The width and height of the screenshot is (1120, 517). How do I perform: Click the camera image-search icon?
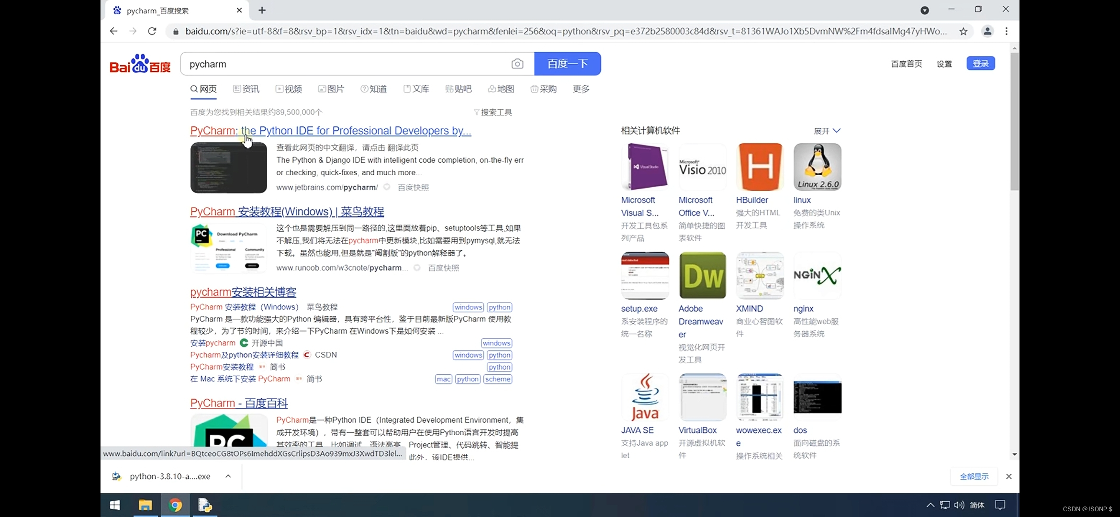click(x=517, y=64)
